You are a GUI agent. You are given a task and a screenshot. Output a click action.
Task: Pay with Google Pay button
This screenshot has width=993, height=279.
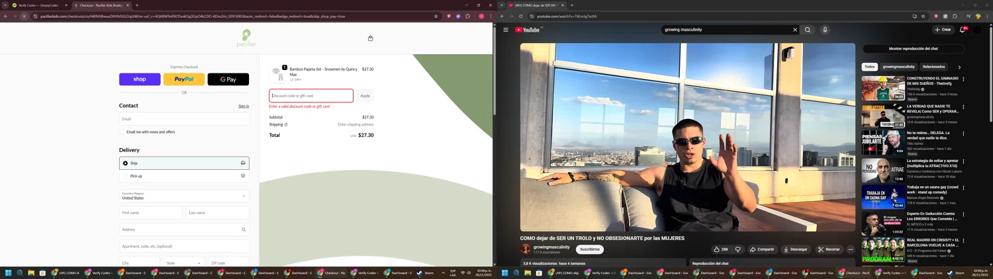pos(228,79)
